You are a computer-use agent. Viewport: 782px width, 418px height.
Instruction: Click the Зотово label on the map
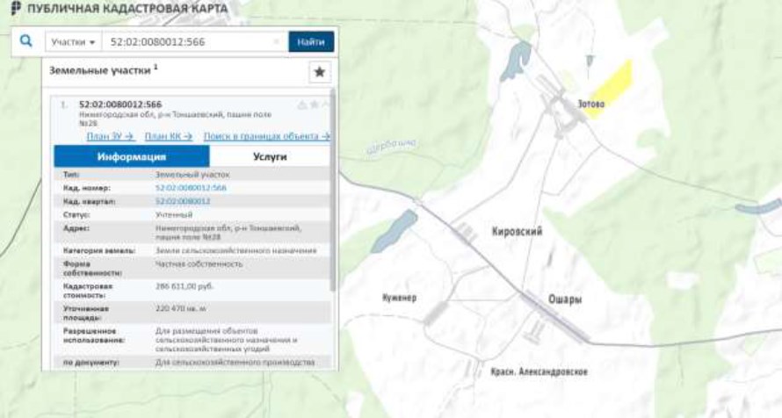tap(591, 104)
